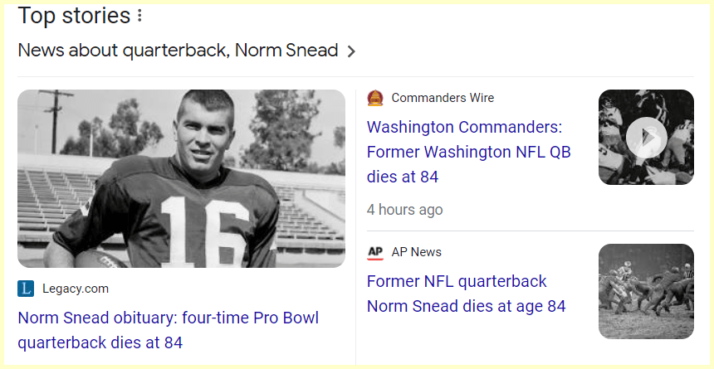
Task: Click the Legacy.com source name
Action: pos(76,289)
